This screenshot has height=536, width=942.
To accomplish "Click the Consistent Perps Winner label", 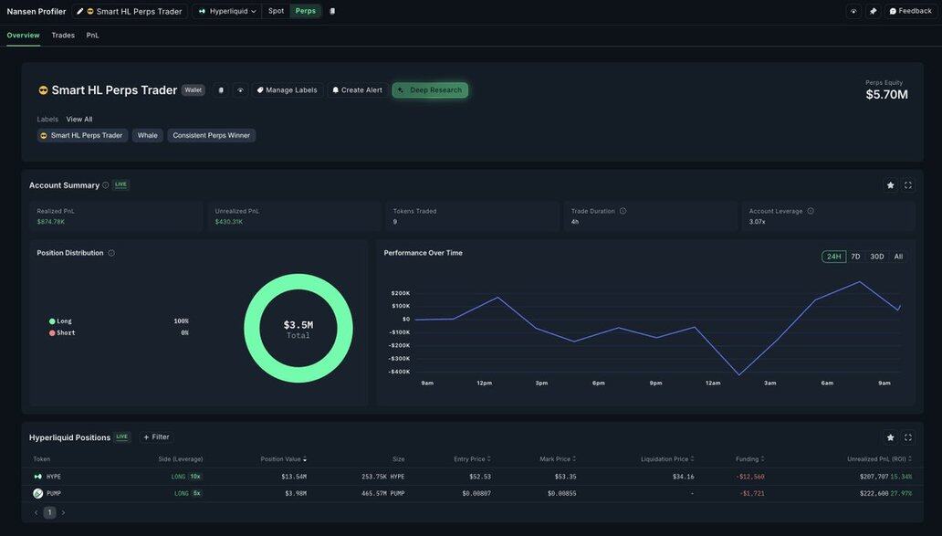I will 212,136.
